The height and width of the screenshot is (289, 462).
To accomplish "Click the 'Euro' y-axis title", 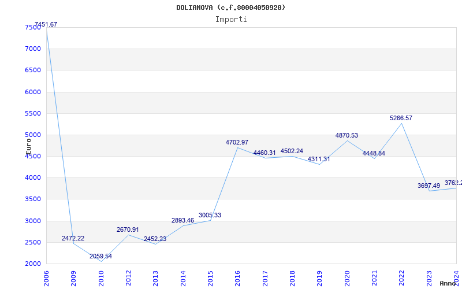I will [28, 146].
